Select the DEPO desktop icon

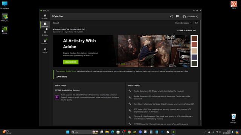(233, 5)
